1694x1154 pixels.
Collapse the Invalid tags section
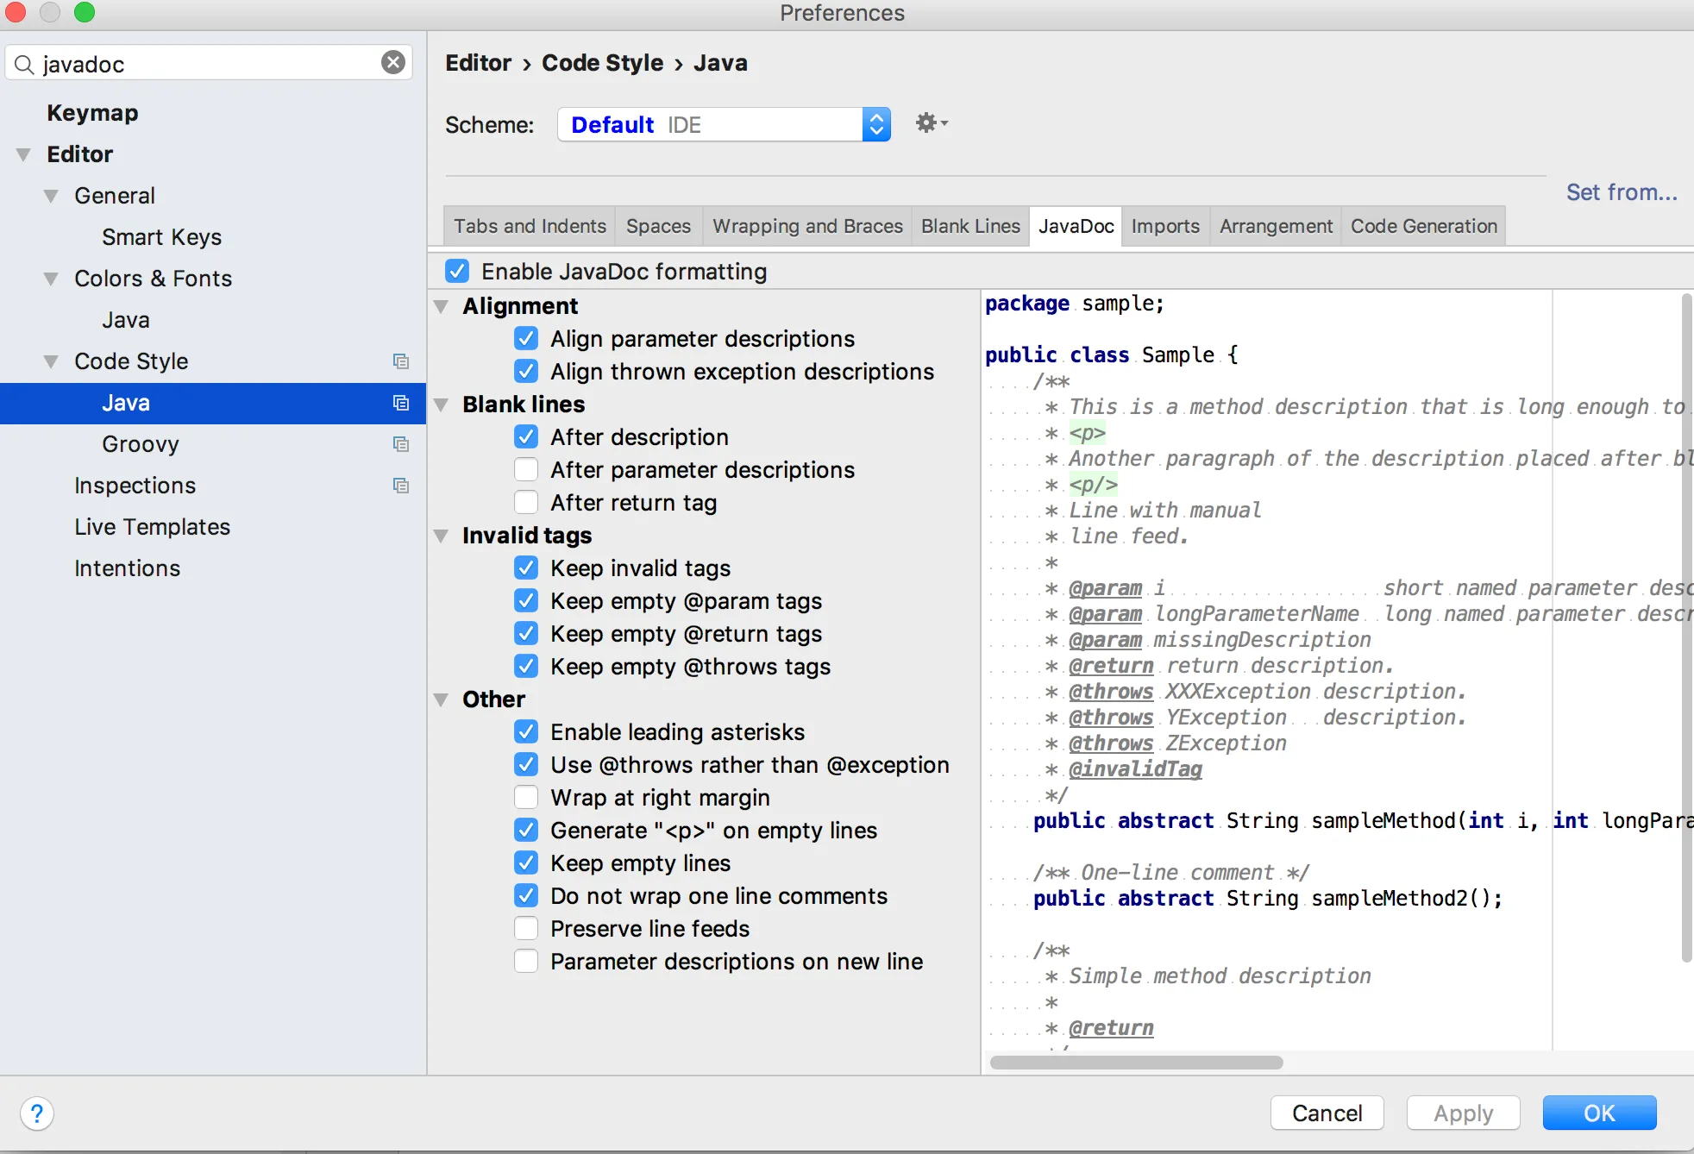442,536
